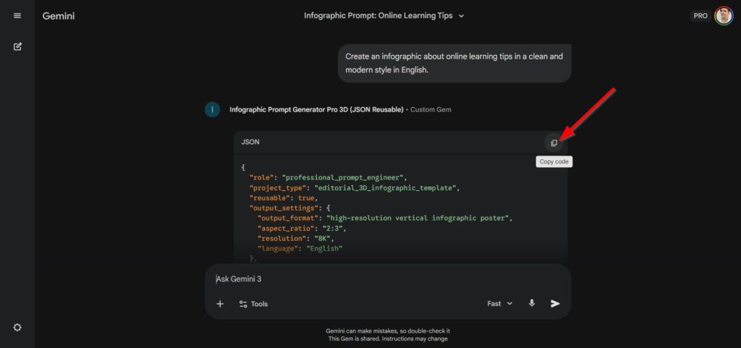Click the "output_format" code line
Image resolution: width=741 pixels, height=348 pixels.
pos(385,218)
